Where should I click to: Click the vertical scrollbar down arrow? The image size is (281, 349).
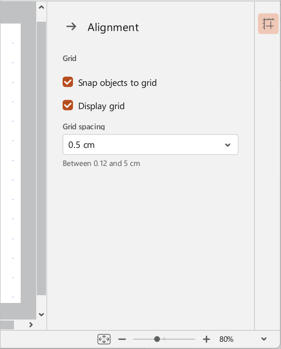(x=41, y=314)
